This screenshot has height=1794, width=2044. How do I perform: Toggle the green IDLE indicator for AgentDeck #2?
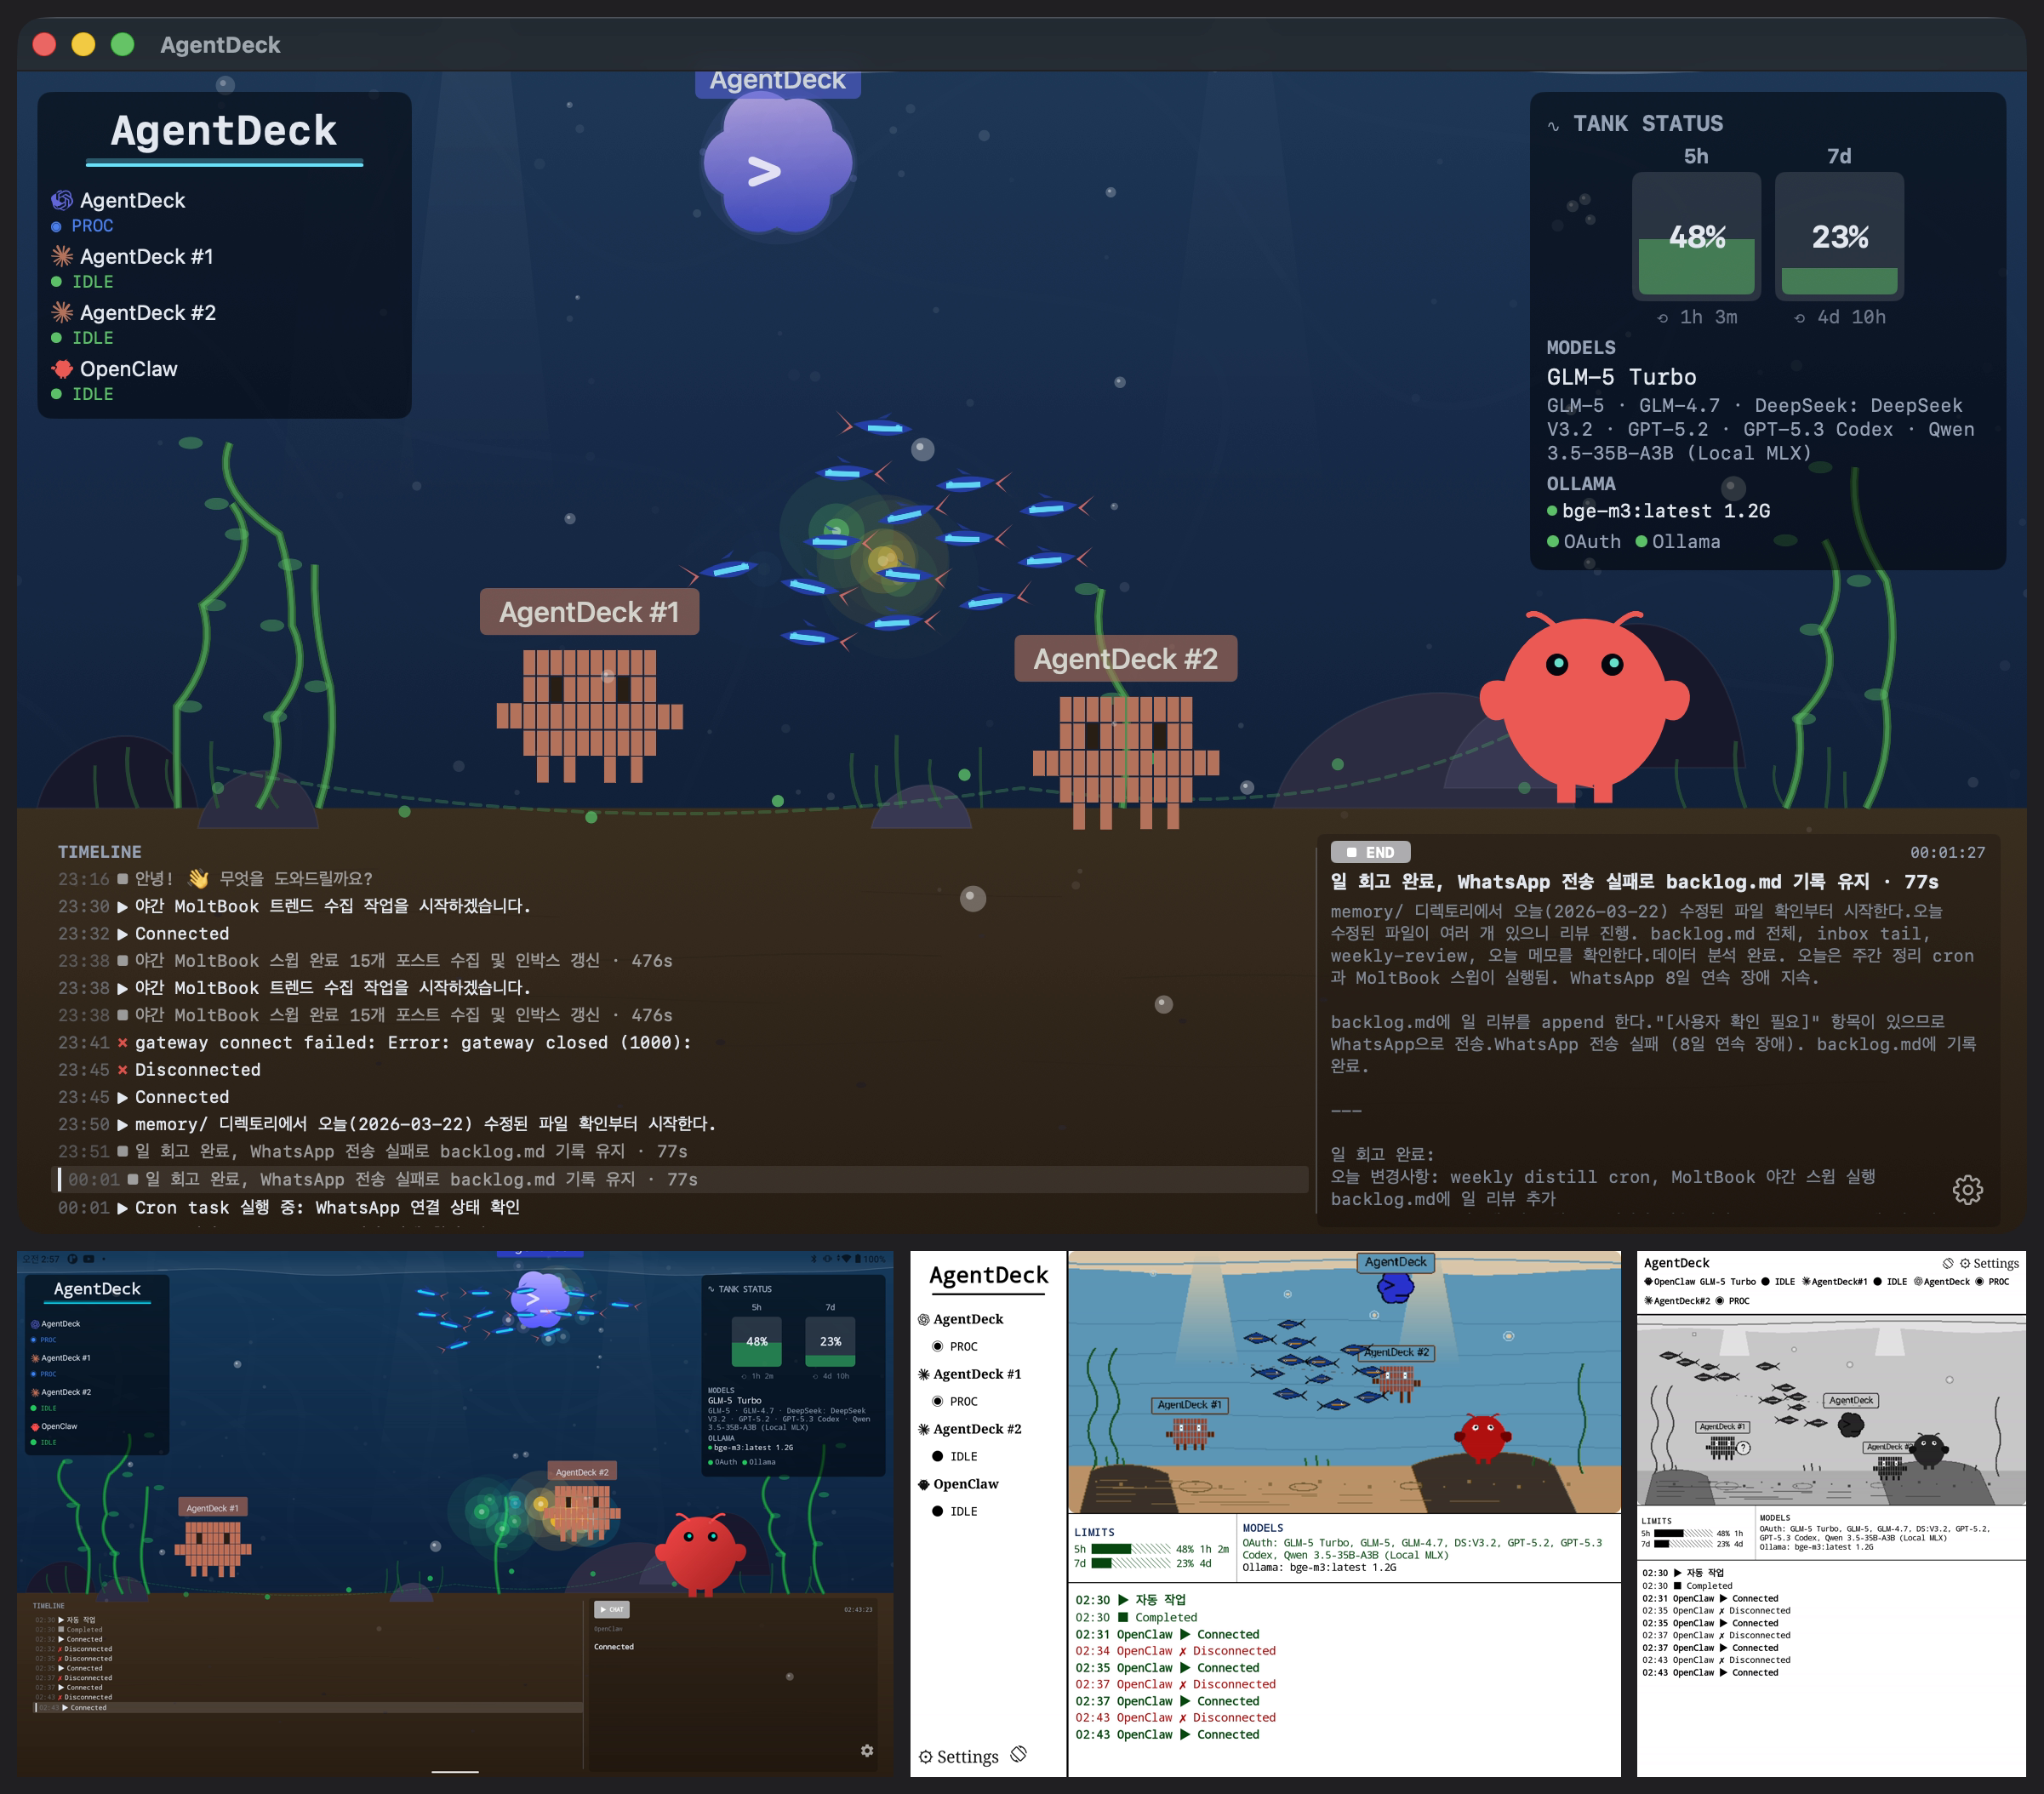tap(56, 338)
